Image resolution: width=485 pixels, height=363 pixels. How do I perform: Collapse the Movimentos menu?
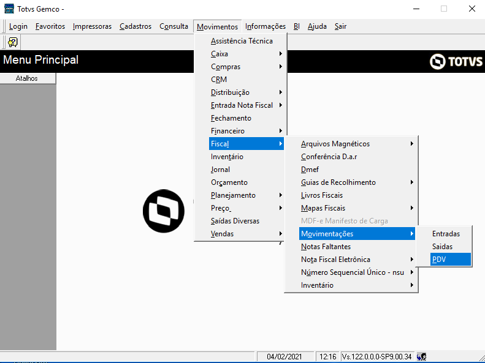pyautogui.click(x=217, y=26)
